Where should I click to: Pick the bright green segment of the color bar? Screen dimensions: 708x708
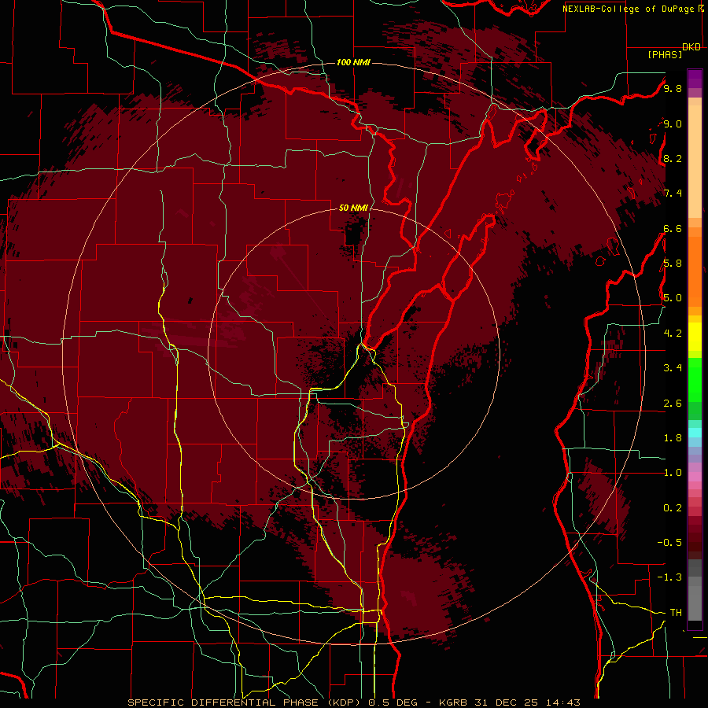(x=695, y=379)
